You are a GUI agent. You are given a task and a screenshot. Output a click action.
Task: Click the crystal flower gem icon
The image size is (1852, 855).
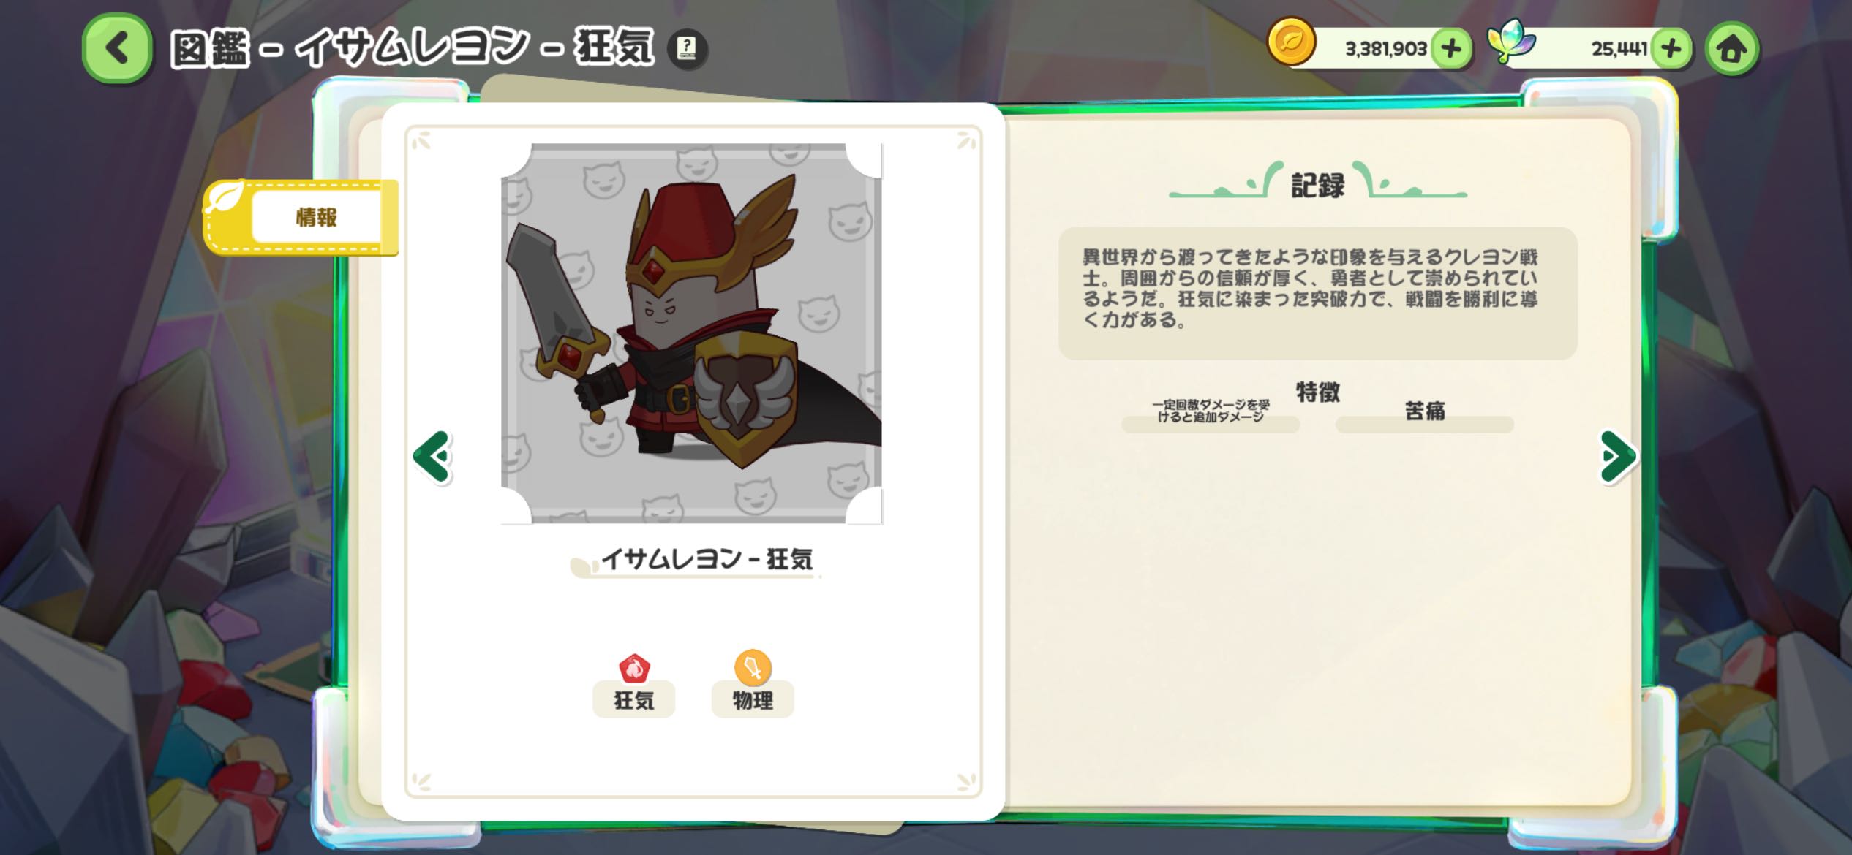pyautogui.click(x=1511, y=42)
